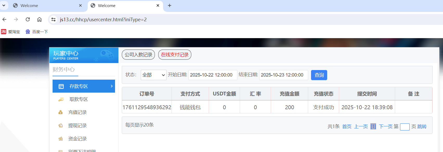Open the 百度一下 bookmark
Viewport: 443px width, 152px height.
coord(37,32)
